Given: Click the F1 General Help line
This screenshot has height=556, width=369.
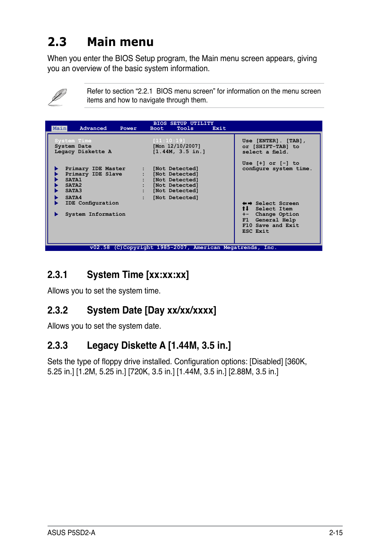Looking at the screenshot, I should click(x=269, y=220).
